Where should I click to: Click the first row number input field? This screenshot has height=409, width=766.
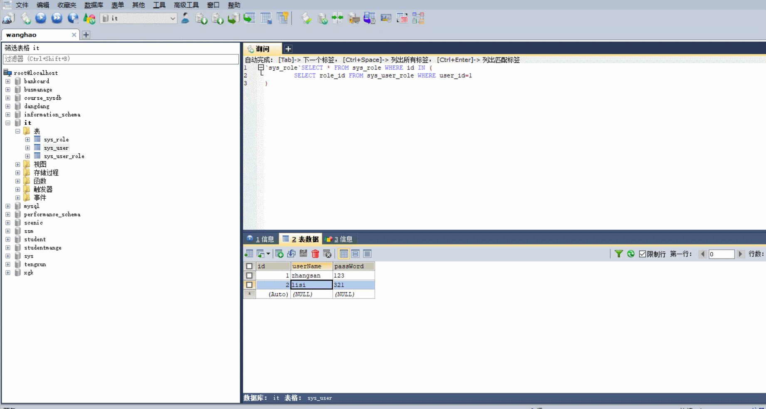click(722, 254)
